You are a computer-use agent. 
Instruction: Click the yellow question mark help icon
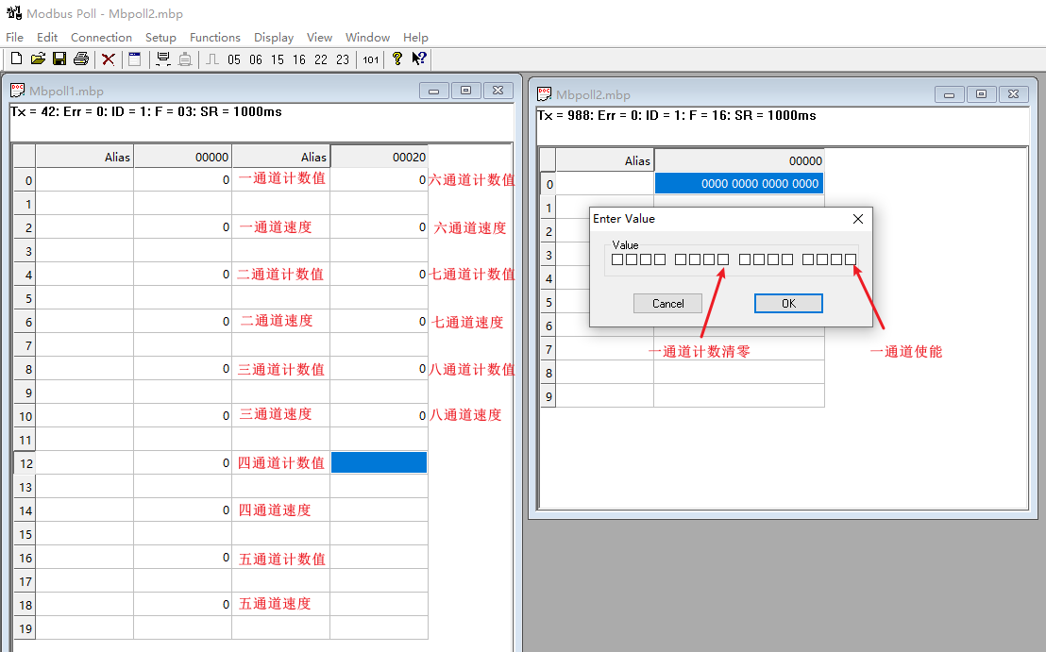tap(397, 59)
